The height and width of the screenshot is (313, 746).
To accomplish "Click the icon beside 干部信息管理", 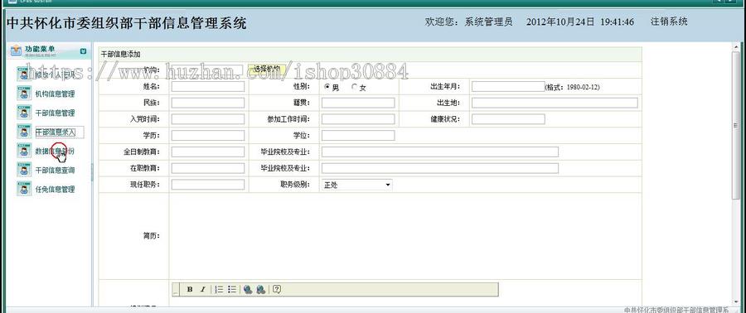I will click(x=24, y=113).
